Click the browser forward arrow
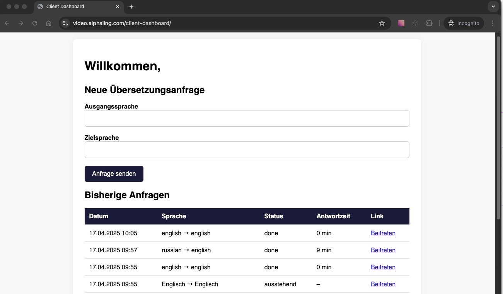The width and height of the screenshot is (503, 294). 21,23
